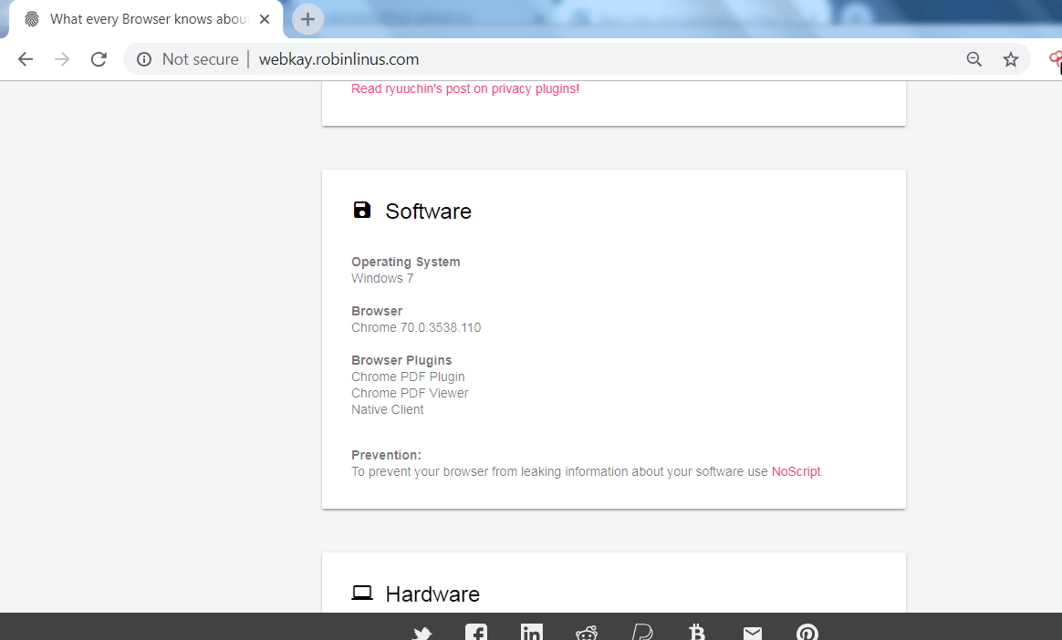Screen dimensions: 1062x640
Task: Open ryuuchin's post on privacy plugins link
Action: tap(465, 88)
